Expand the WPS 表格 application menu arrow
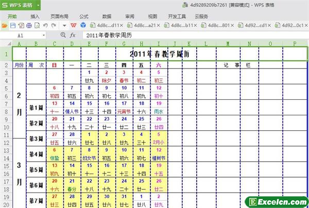Screen dimensions: 309x208 (x=39, y=6)
